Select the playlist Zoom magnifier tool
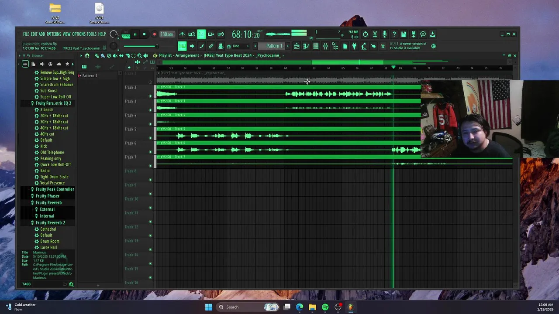Screen dimensions: 559x314 coord(139,56)
